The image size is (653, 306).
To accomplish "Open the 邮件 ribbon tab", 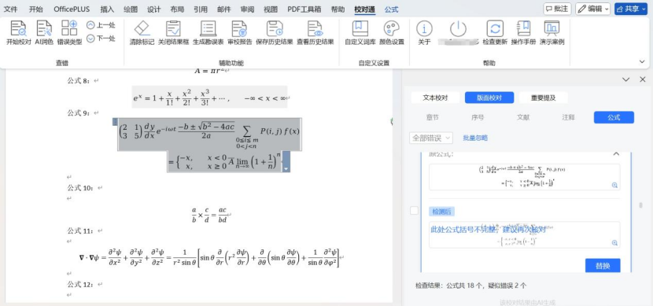I will click(x=224, y=9).
